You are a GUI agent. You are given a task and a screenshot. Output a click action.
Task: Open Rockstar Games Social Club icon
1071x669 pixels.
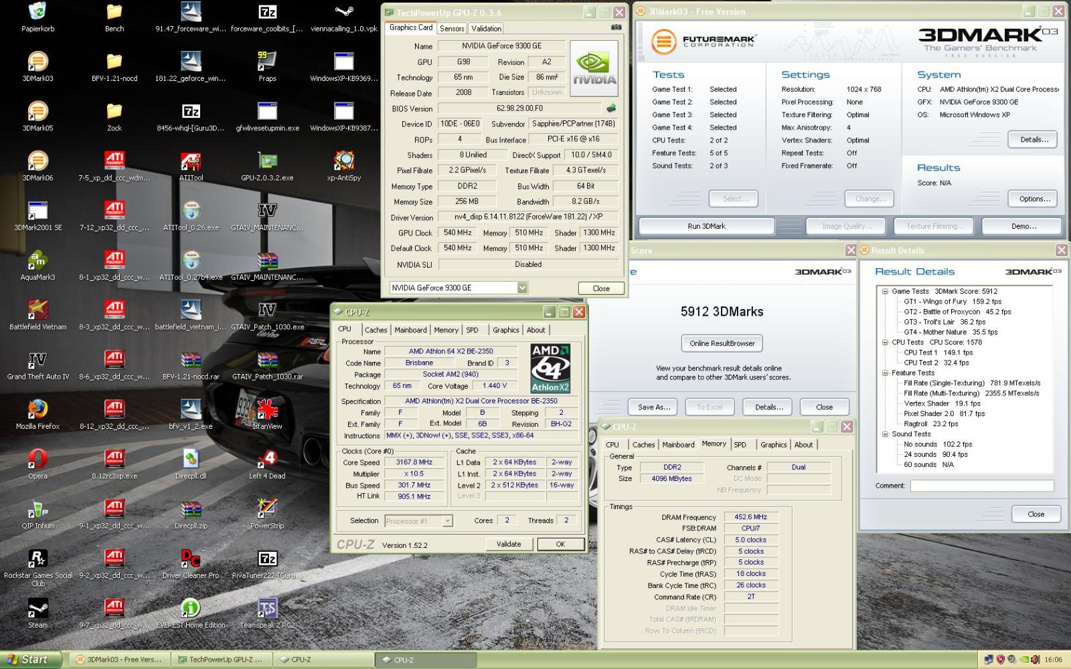tap(37, 559)
